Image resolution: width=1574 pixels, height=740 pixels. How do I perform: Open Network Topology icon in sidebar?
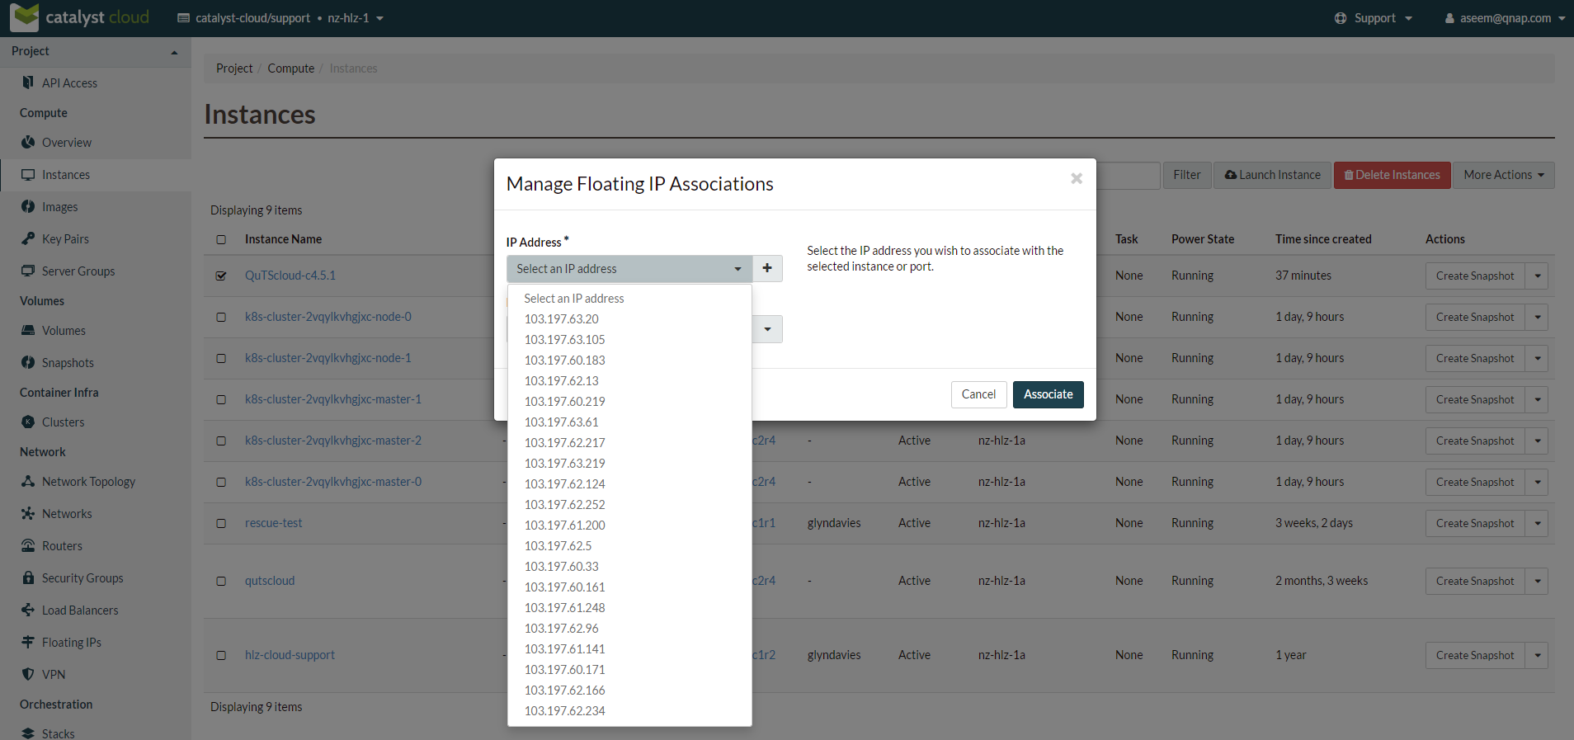(28, 482)
